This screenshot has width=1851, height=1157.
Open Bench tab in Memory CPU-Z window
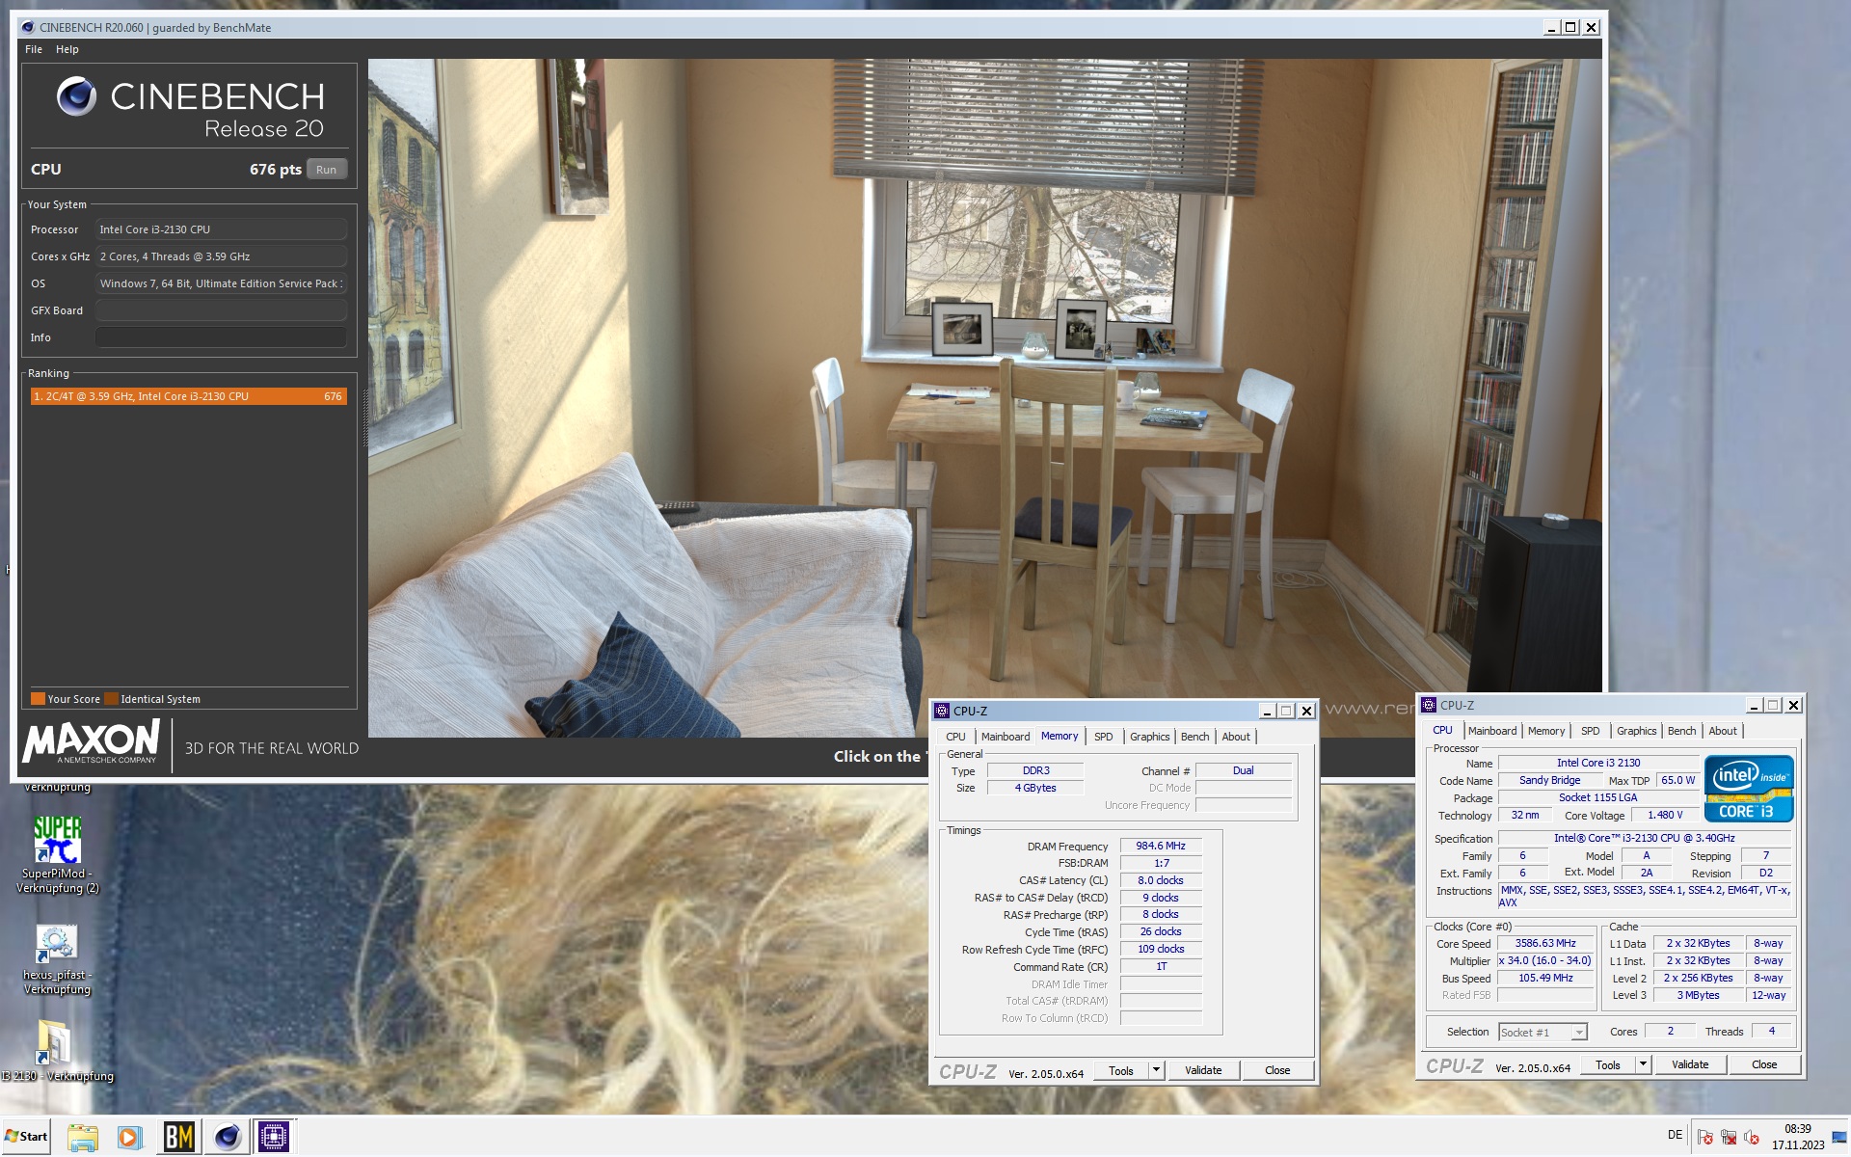(1194, 737)
